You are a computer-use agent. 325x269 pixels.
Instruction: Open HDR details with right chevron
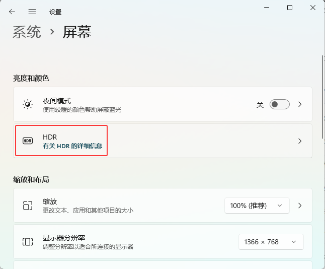click(300, 141)
